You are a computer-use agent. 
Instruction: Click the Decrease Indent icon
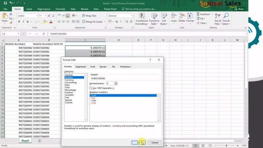74,22
